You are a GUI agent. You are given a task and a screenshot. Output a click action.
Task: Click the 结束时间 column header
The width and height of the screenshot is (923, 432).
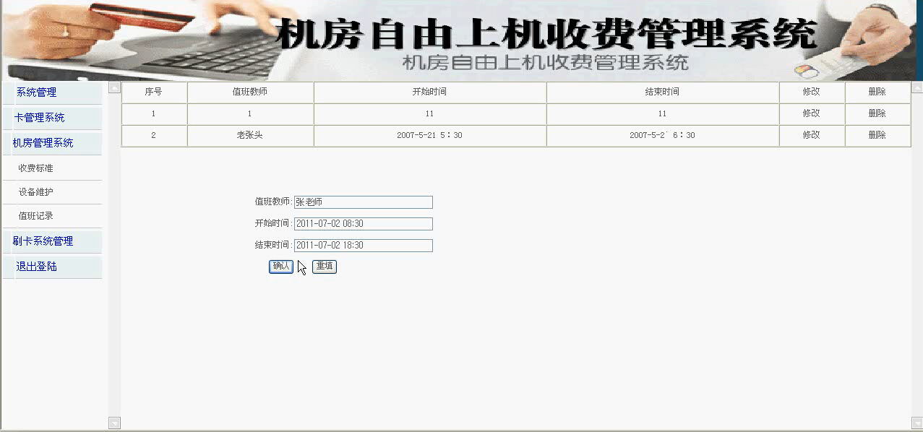pos(663,92)
